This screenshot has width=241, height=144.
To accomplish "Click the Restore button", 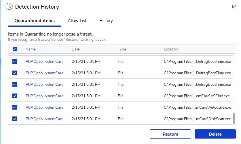I will (x=170, y=134).
